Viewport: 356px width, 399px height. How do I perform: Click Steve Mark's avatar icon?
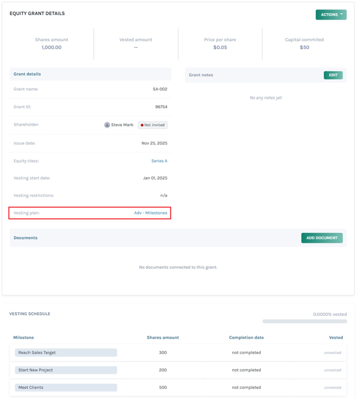coord(107,125)
